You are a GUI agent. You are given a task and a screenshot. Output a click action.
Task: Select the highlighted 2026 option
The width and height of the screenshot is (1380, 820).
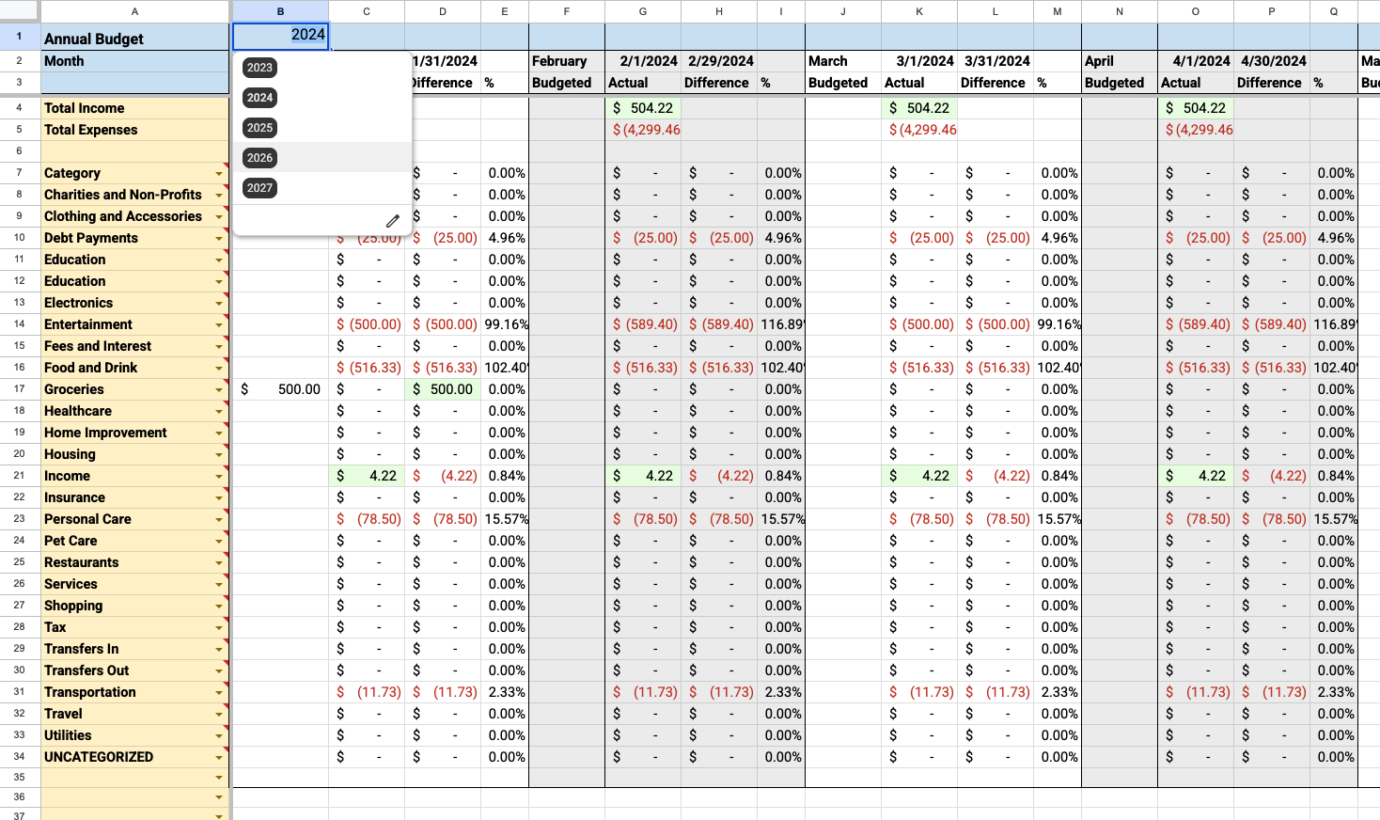[259, 158]
